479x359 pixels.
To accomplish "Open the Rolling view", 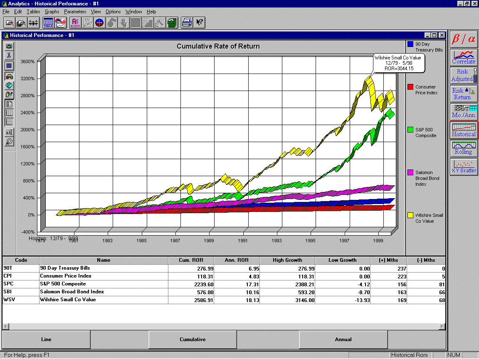I will click(464, 148).
